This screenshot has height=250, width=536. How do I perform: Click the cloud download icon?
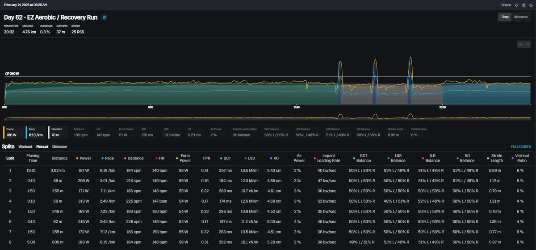(x=531, y=5)
